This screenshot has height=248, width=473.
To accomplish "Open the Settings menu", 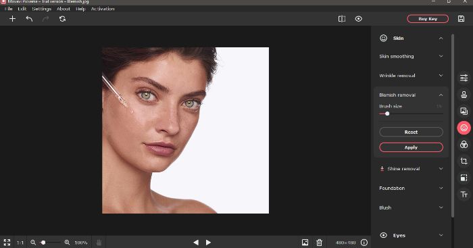I will tap(42, 9).
